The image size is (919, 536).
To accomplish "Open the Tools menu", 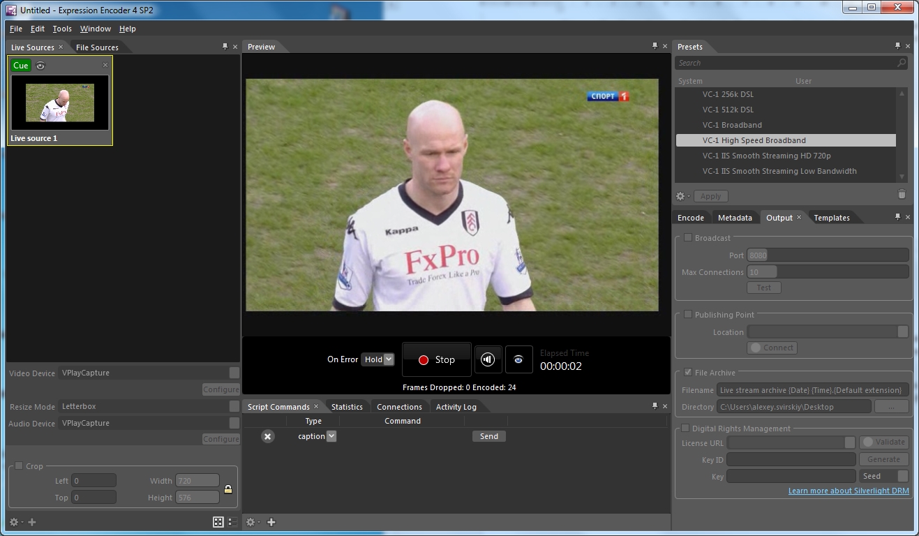I will pos(62,29).
